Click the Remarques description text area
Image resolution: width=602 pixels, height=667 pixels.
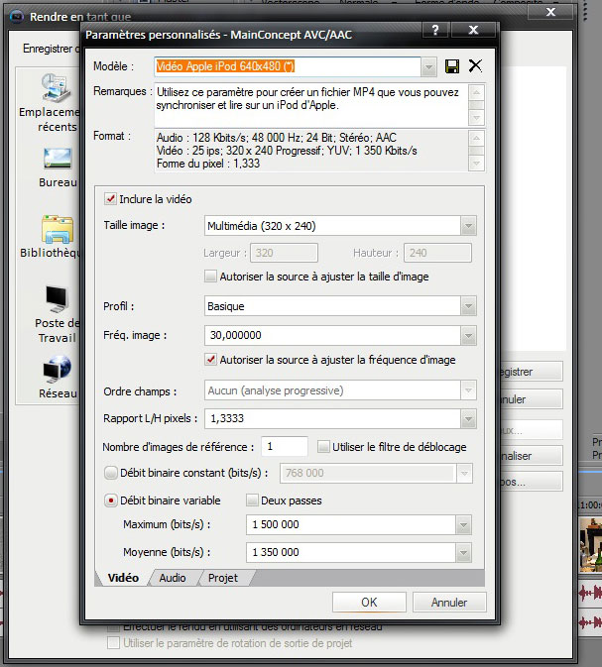pyautogui.click(x=310, y=105)
